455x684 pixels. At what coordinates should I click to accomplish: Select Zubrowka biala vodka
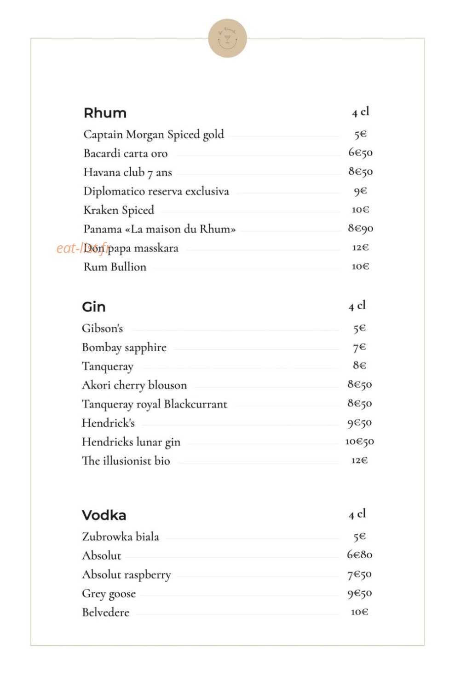tap(121, 537)
